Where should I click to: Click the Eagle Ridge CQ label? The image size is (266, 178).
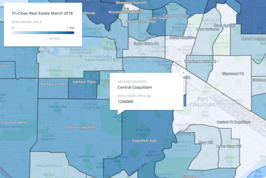point(146,44)
